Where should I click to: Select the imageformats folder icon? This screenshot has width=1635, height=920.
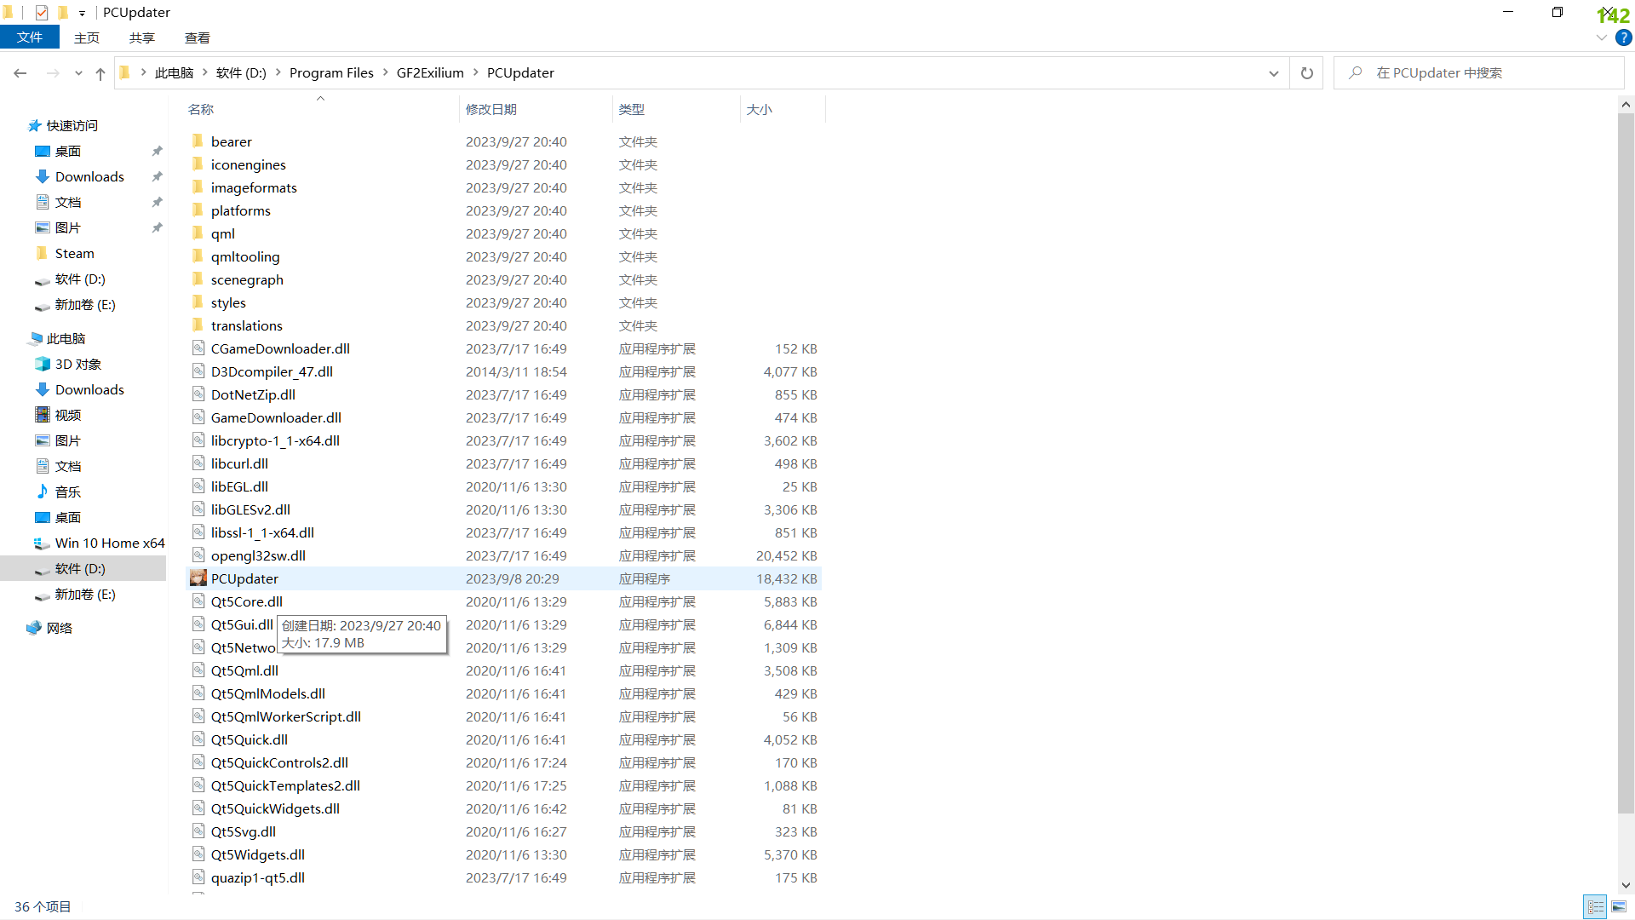pos(198,187)
